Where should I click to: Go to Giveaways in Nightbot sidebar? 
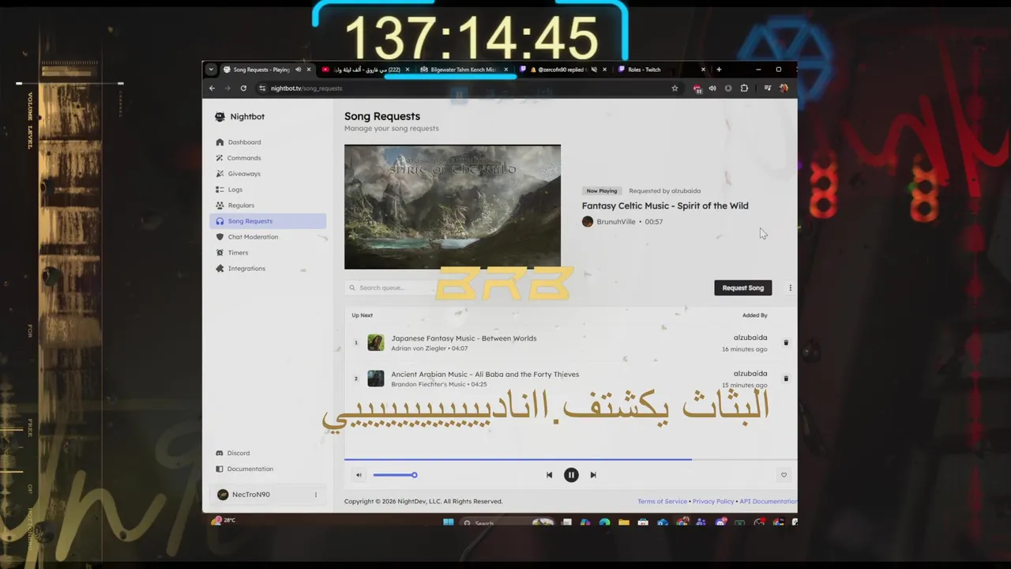tap(268, 174)
